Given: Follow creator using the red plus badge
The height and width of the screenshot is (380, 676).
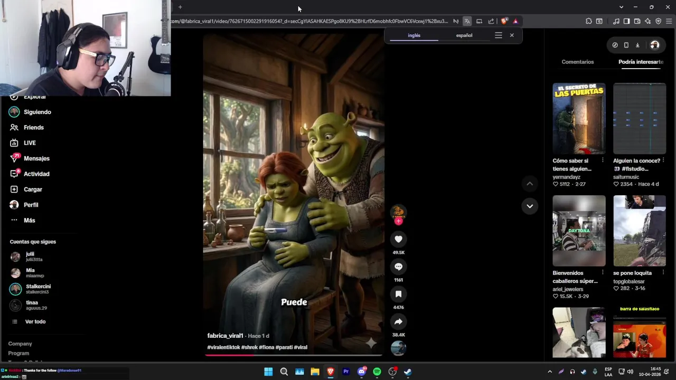Looking at the screenshot, I should tap(398, 221).
